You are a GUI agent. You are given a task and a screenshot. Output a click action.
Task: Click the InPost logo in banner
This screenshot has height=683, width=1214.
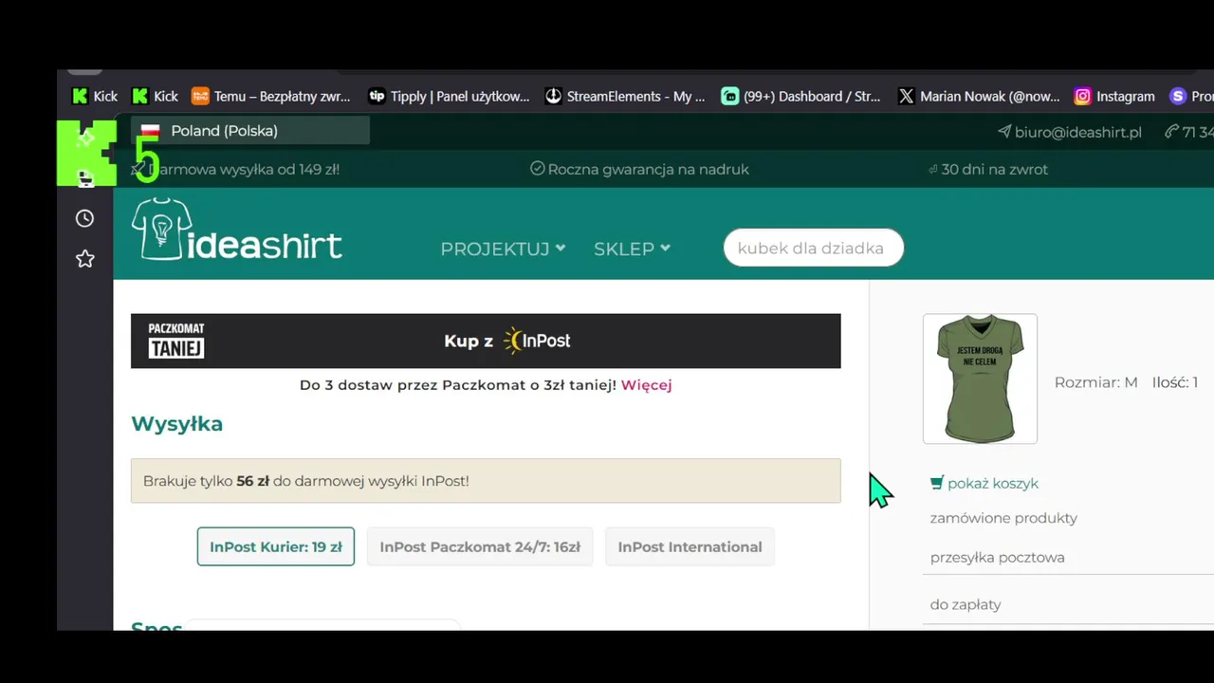pyautogui.click(x=537, y=341)
